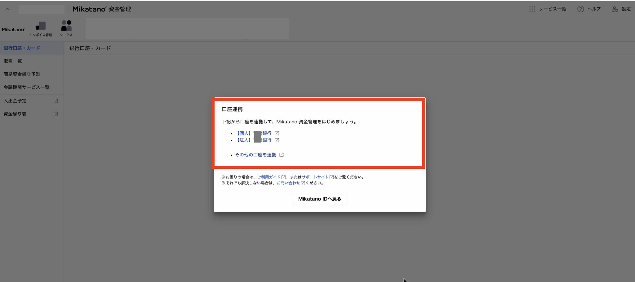Collapse the header with the up chevron
The image size is (635, 282).
tap(7, 9)
